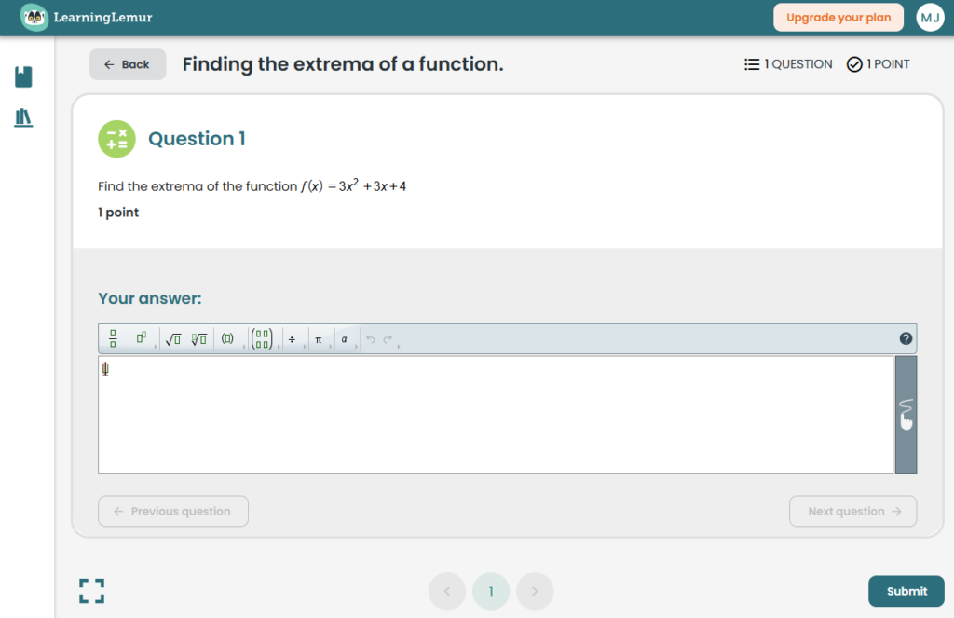This screenshot has height=618, width=954.
Task: Expand the matrix options dropdown arrow
Action: click(279, 345)
